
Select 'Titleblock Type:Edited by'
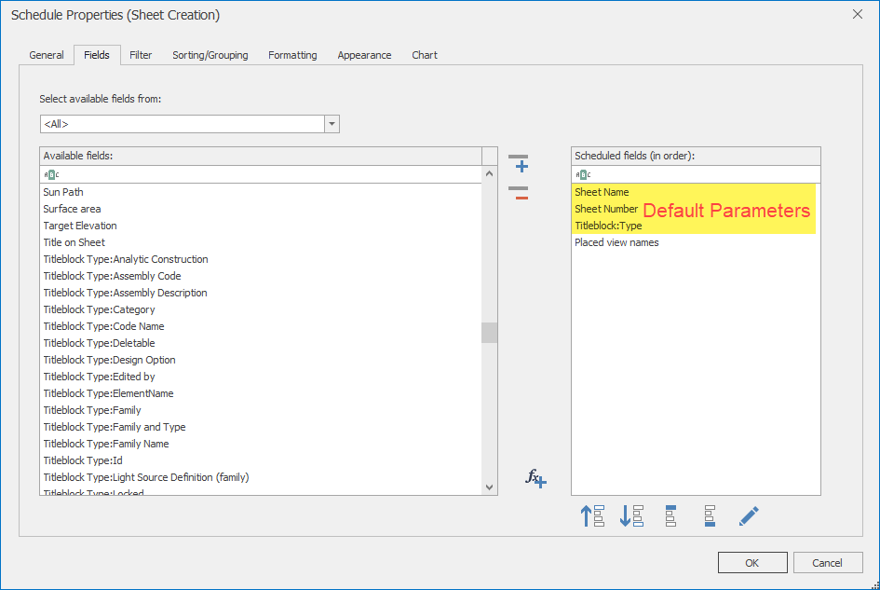tap(261, 377)
